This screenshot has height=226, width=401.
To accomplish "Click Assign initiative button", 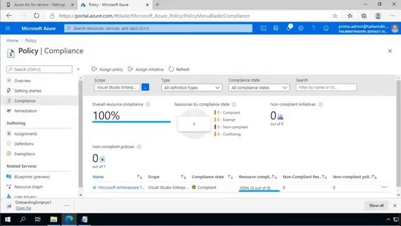I will click(145, 69).
